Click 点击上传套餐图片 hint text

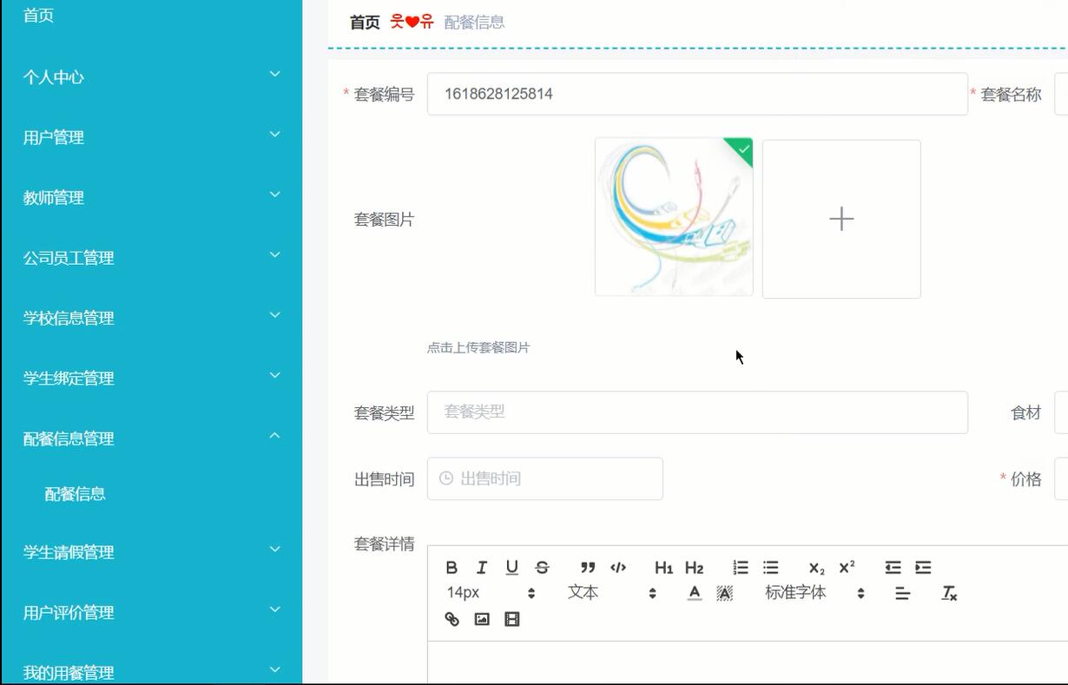(x=478, y=347)
